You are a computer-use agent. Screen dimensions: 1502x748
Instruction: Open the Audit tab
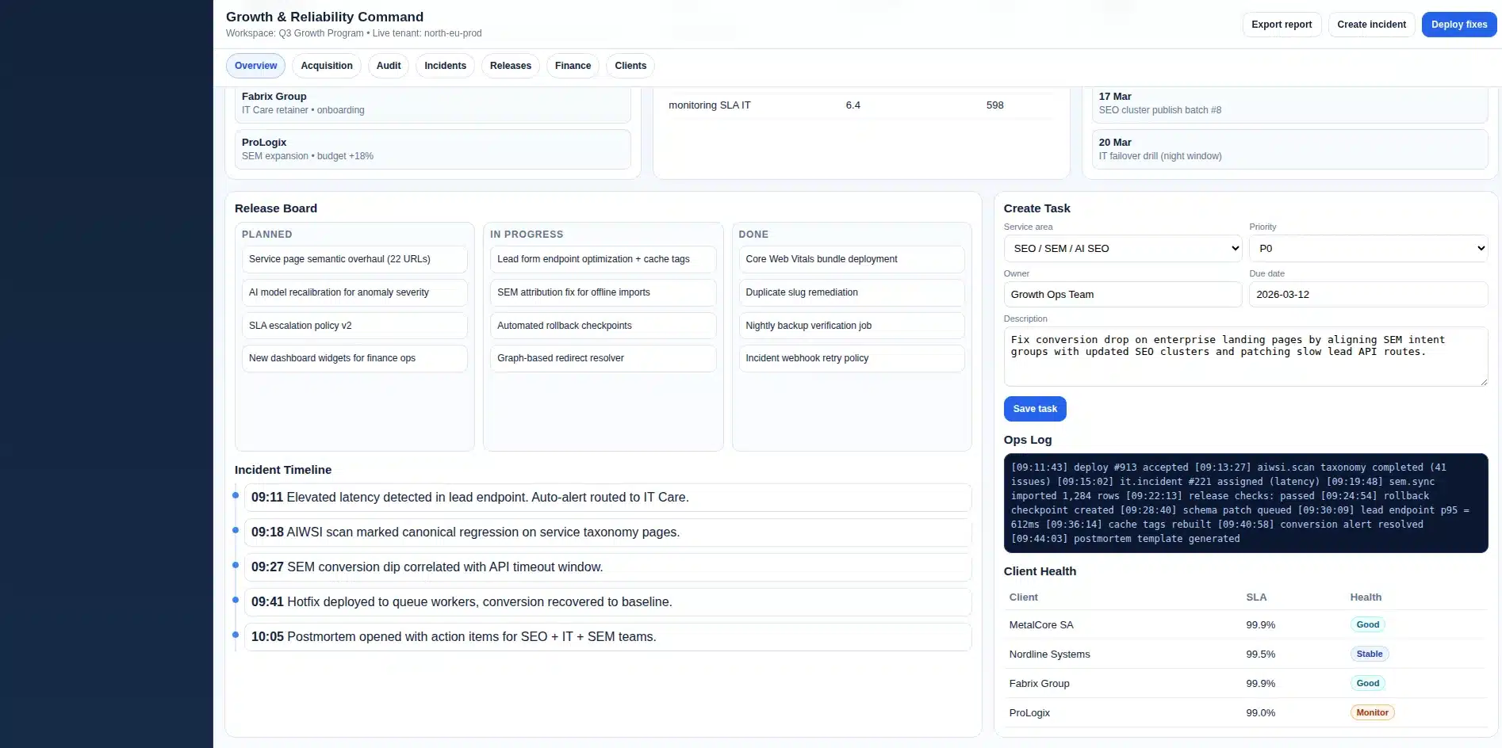coord(389,66)
